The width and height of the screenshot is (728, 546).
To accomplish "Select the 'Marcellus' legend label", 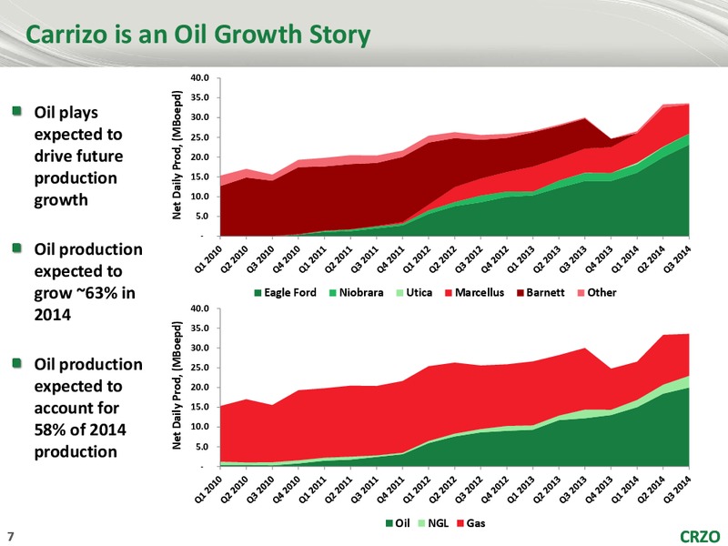I will click(480, 293).
